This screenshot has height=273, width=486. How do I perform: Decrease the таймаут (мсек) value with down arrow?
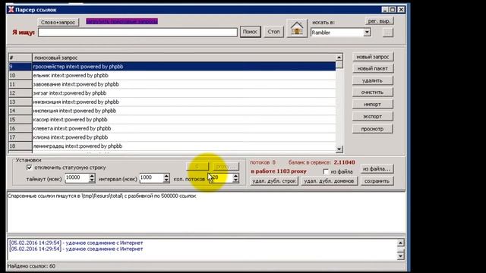92,180
